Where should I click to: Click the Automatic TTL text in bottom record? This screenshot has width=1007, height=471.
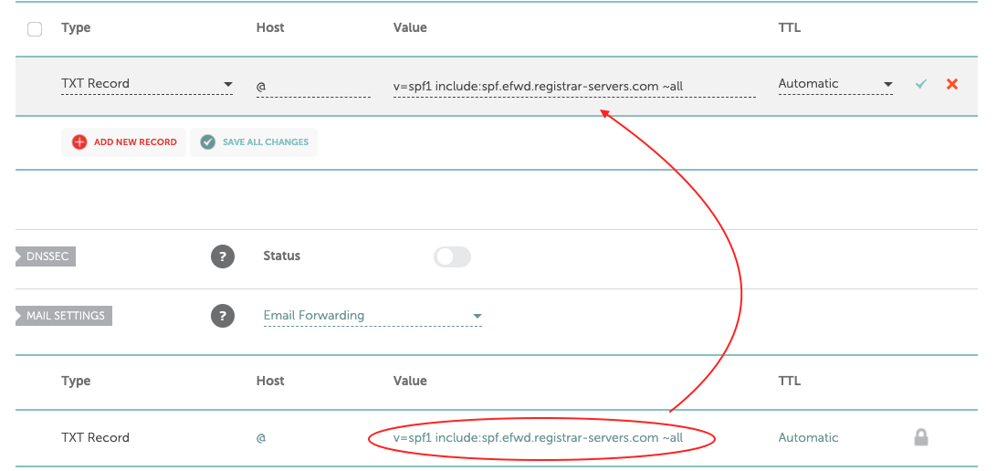point(809,437)
